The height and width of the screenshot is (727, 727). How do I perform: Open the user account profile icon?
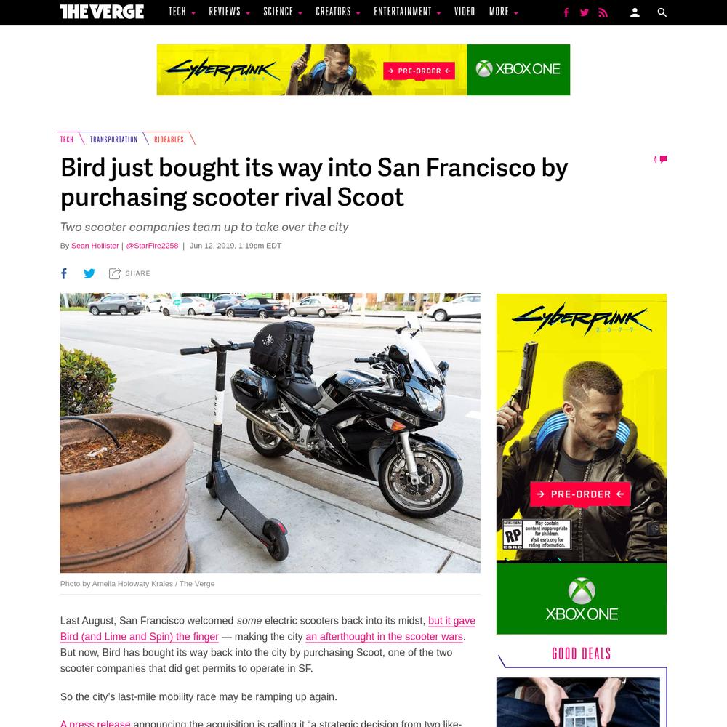pyautogui.click(x=635, y=12)
